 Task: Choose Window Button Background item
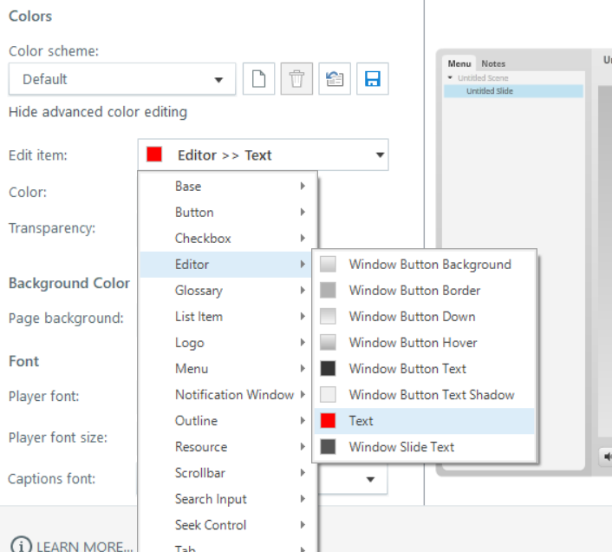424,265
